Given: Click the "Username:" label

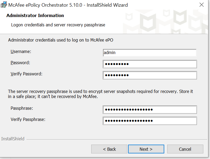Looking at the screenshot, I should 21,51.
